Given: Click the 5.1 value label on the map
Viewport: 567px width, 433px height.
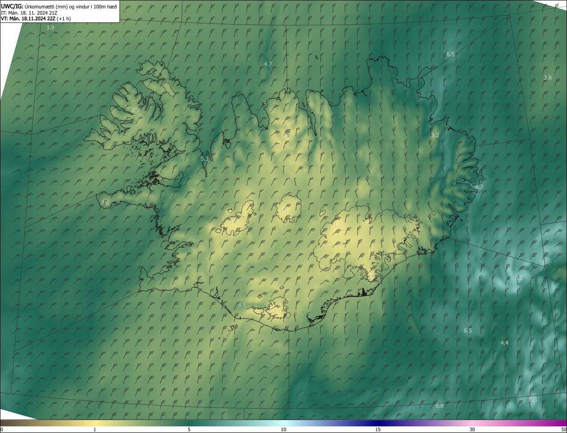Looking at the screenshot, I should (x=205, y=159).
